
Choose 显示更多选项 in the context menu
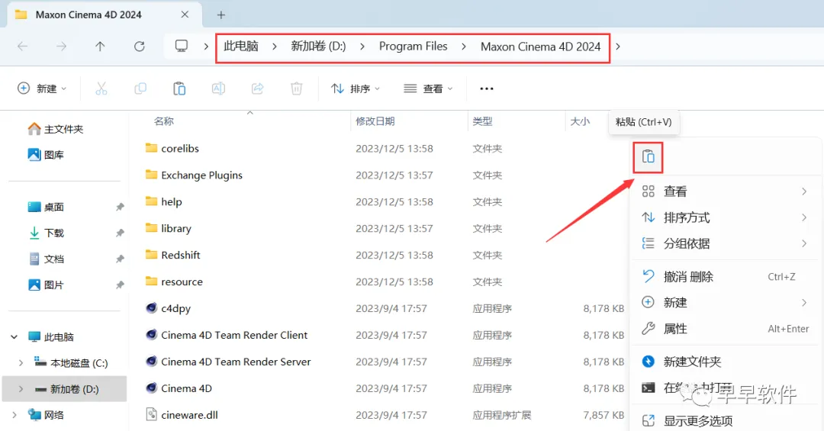[x=726, y=420]
